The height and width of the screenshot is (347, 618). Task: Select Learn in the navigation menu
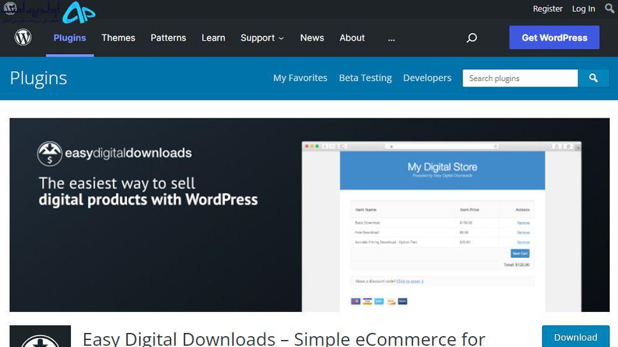[x=213, y=38]
